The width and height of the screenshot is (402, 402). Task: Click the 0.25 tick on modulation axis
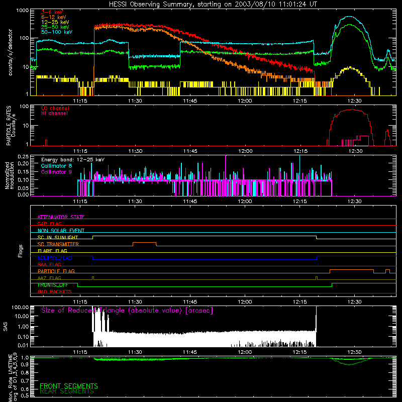(23, 157)
